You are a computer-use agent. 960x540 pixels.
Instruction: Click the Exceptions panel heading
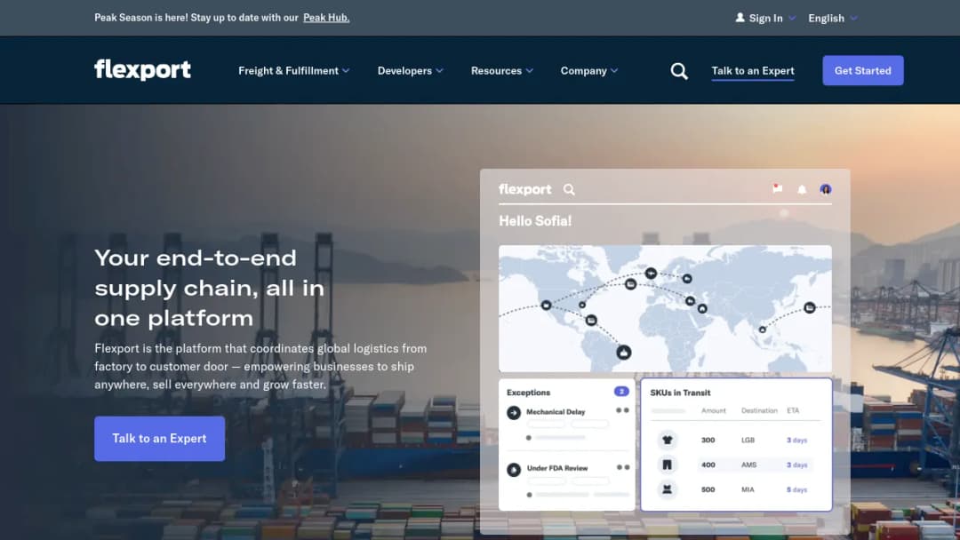pyautogui.click(x=528, y=393)
